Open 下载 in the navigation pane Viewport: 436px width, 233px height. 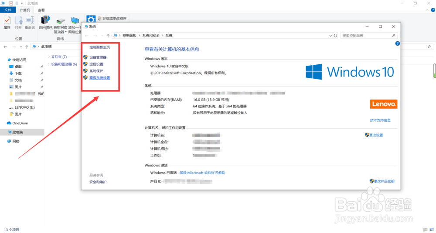18,73
